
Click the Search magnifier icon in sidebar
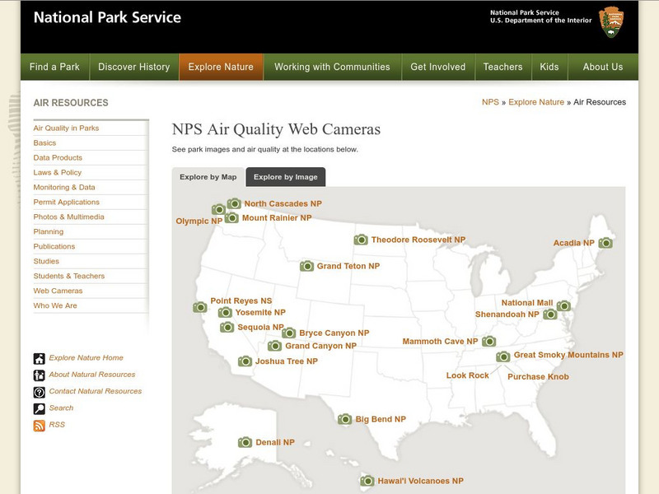40,408
